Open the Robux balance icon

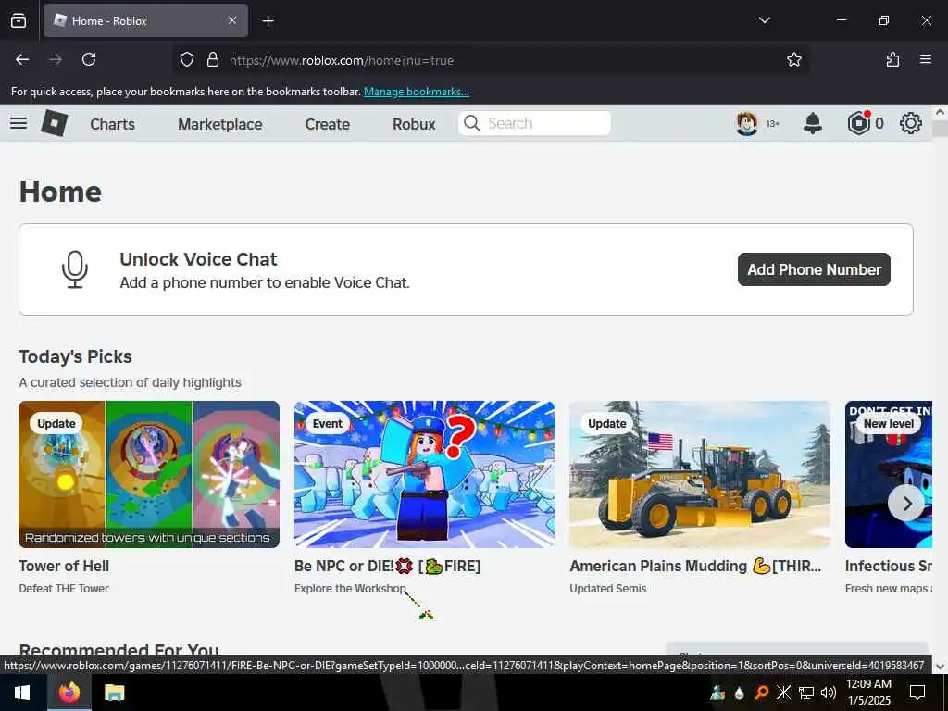(858, 123)
